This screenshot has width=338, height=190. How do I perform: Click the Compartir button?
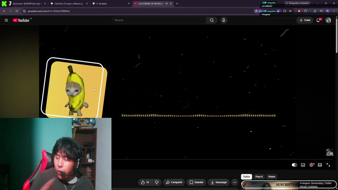174,182
